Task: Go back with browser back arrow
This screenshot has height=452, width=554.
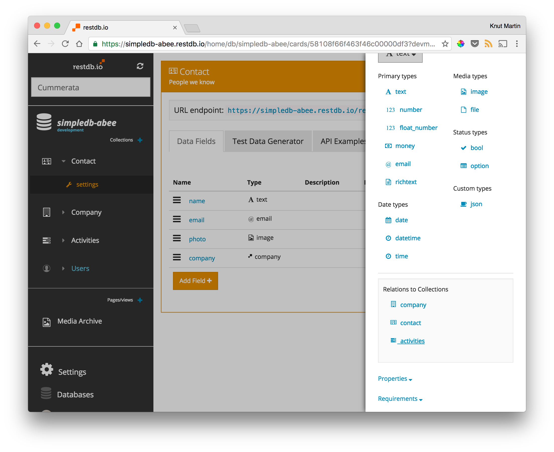Action: [37, 44]
